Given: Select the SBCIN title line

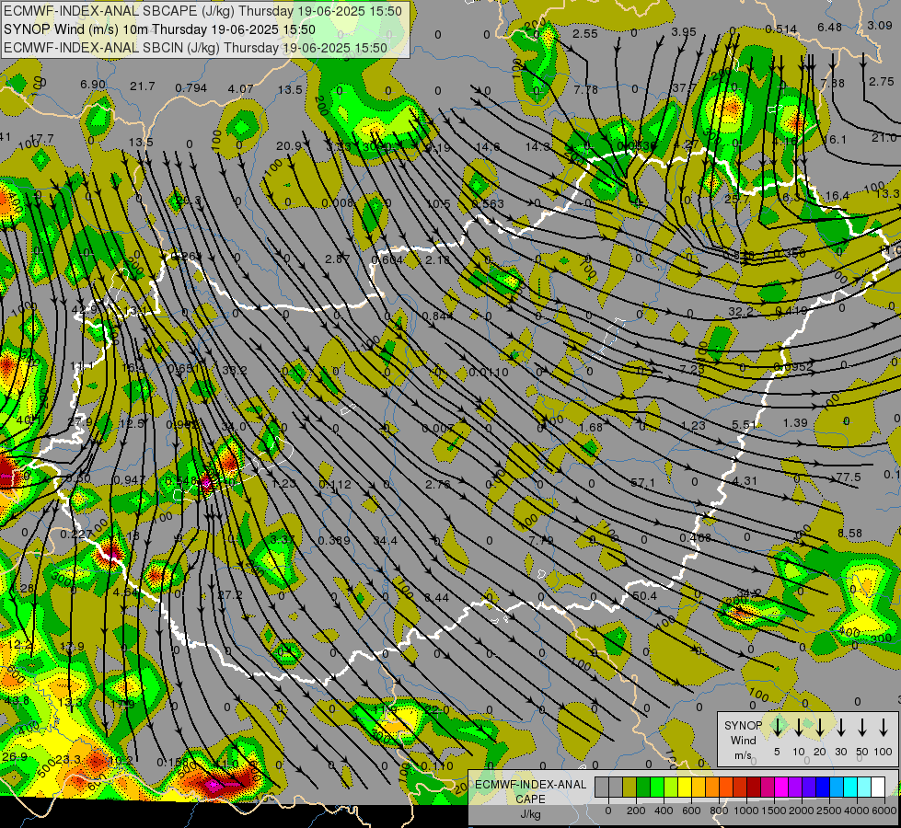Looking at the screenshot, I should tap(195, 48).
